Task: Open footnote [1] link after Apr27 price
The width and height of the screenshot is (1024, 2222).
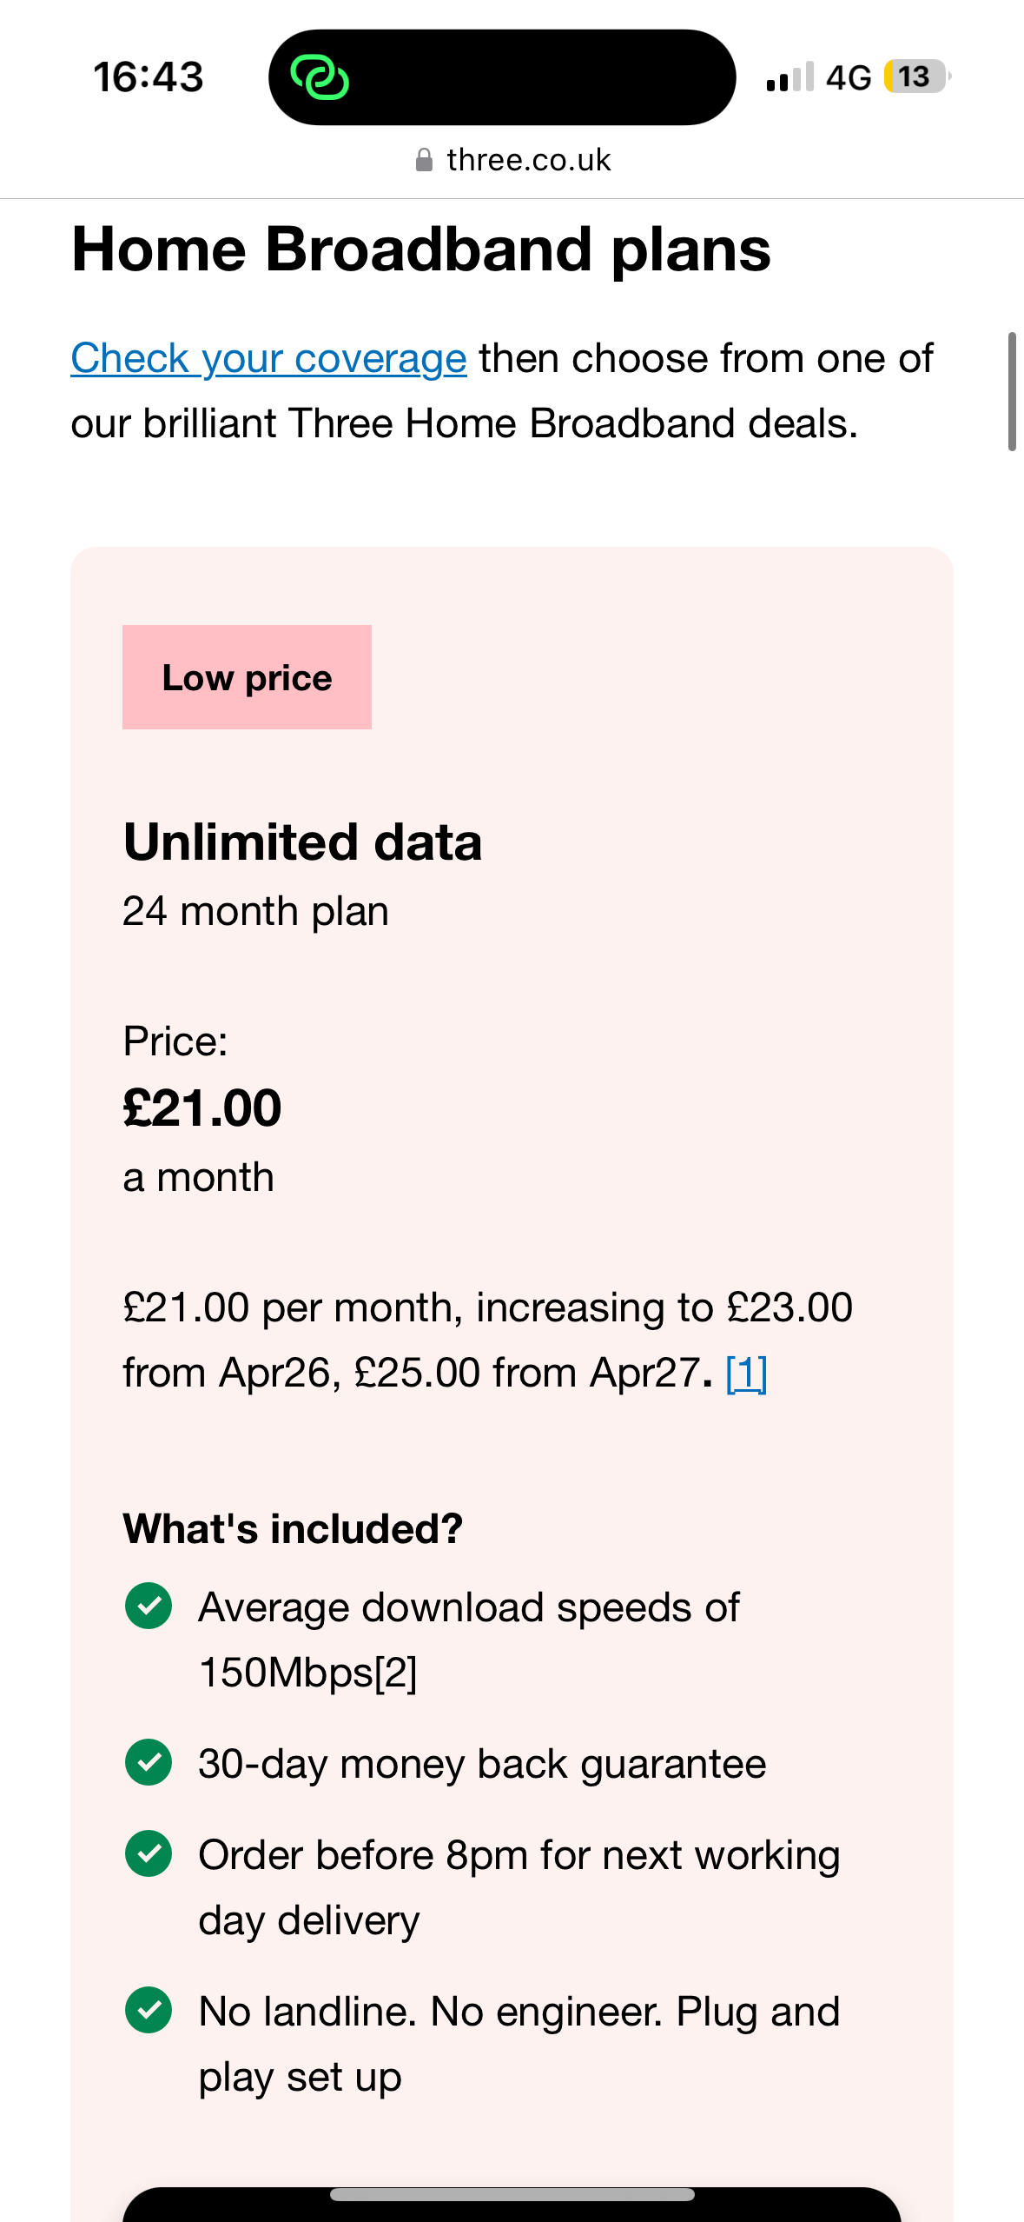Action: [x=746, y=1374]
